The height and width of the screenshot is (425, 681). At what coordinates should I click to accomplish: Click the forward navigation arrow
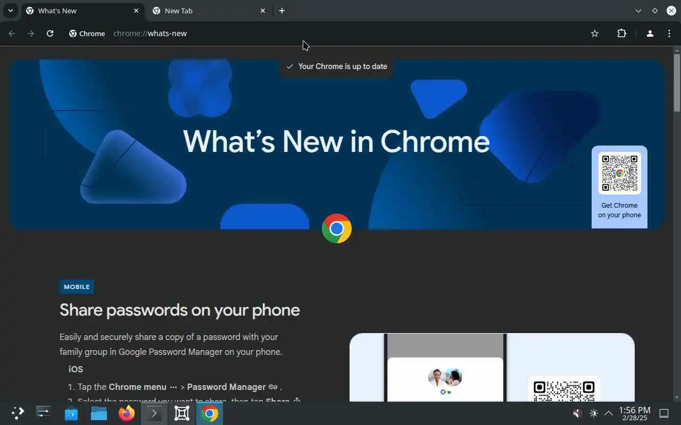(x=31, y=33)
